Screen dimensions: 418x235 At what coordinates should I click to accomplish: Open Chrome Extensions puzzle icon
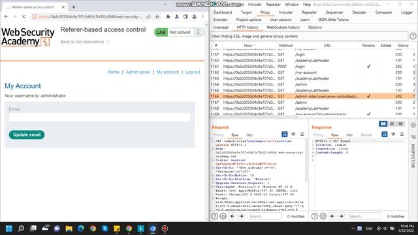tap(168, 17)
